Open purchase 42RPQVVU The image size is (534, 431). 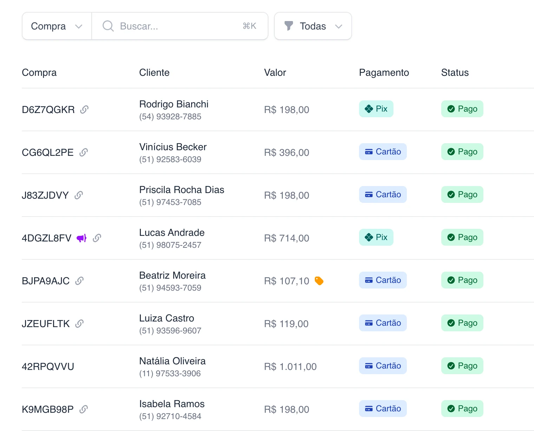48,366
